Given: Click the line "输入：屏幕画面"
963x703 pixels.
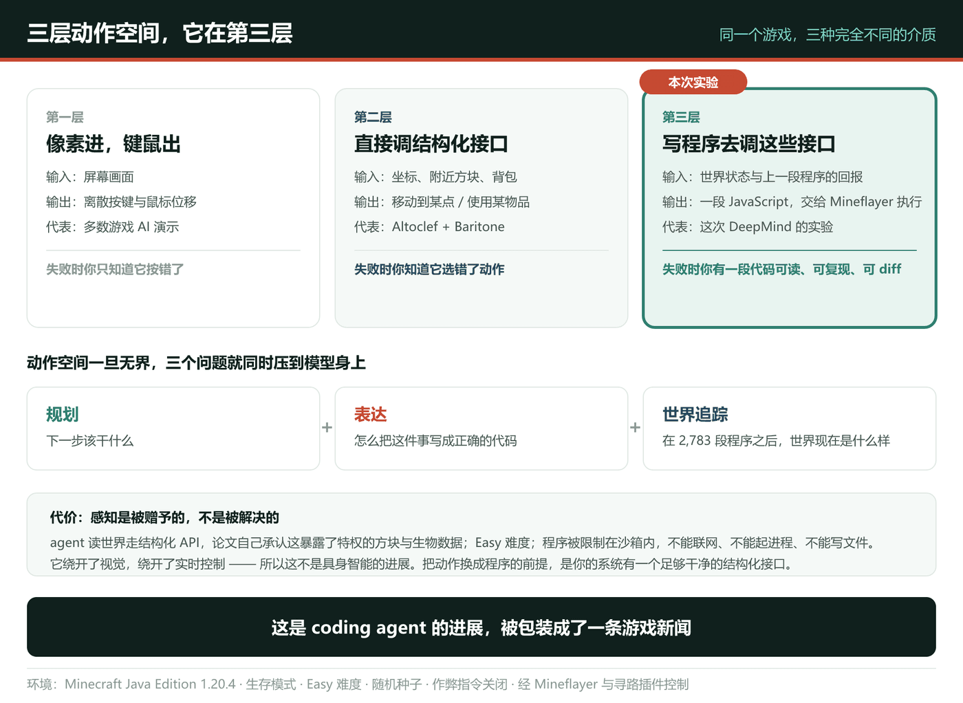Looking at the screenshot, I should tap(90, 177).
